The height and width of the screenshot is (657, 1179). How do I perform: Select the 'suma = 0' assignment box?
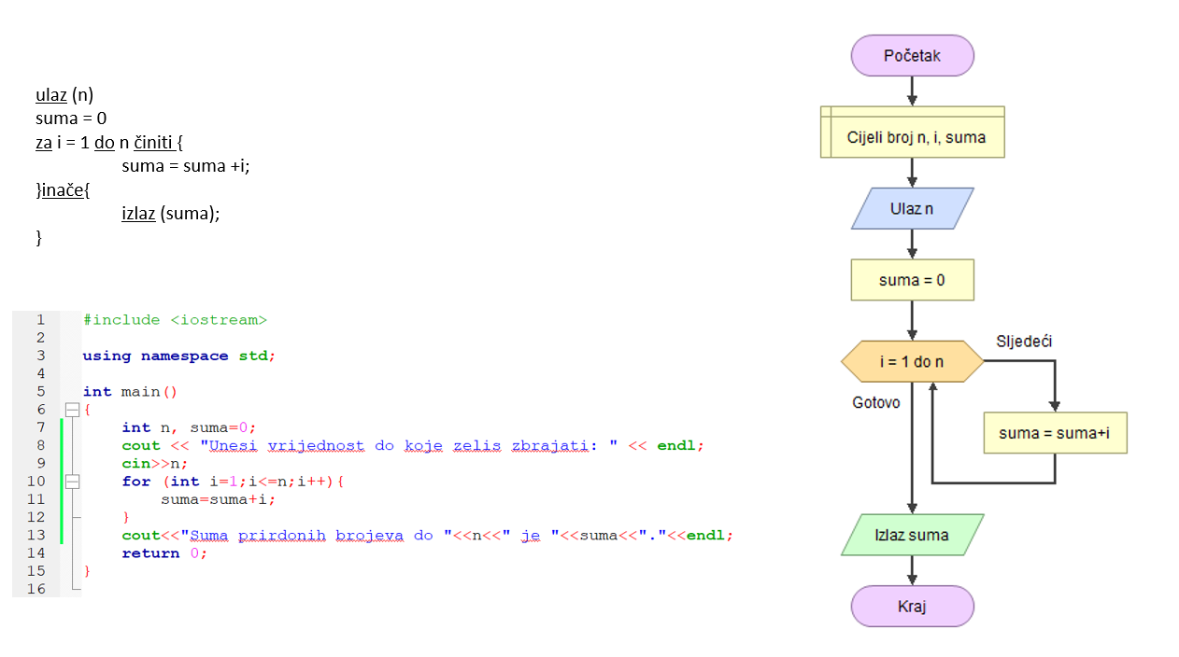912,280
